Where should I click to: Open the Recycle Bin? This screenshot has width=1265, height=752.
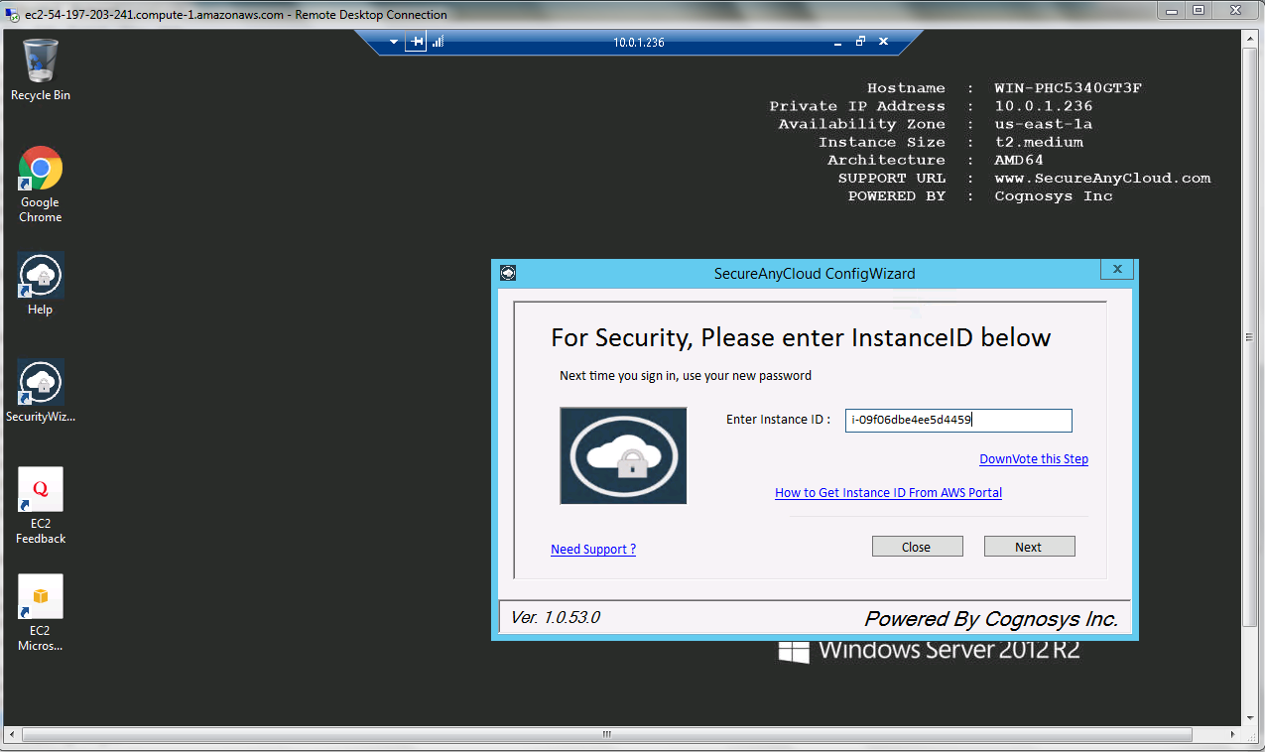40,60
